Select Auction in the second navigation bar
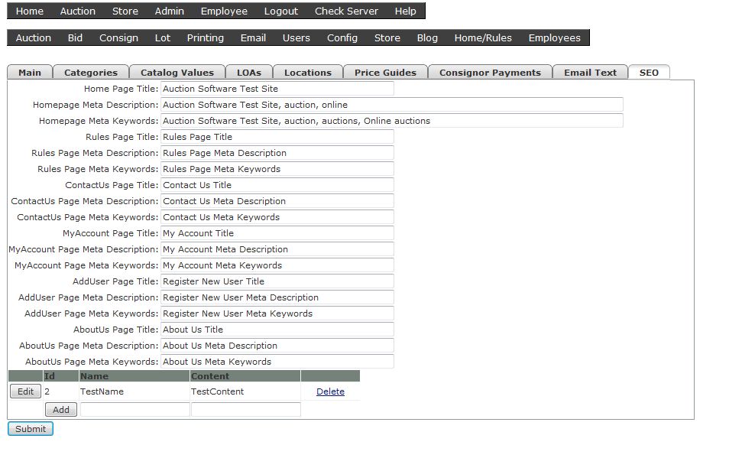742x471 pixels. pyautogui.click(x=33, y=38)
